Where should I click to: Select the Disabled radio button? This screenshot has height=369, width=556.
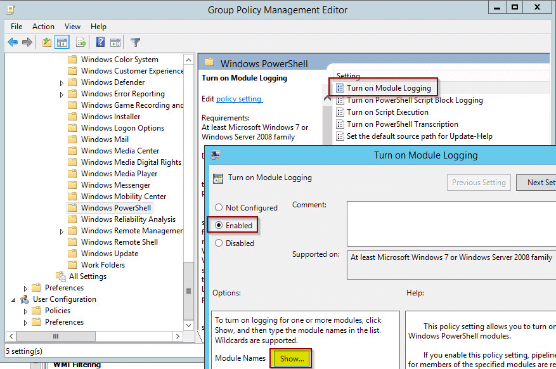pos(219,243)
